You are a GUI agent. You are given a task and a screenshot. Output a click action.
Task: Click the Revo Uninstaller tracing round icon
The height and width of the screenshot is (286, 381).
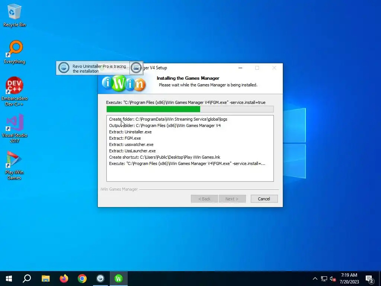click(x=64, y=68)
